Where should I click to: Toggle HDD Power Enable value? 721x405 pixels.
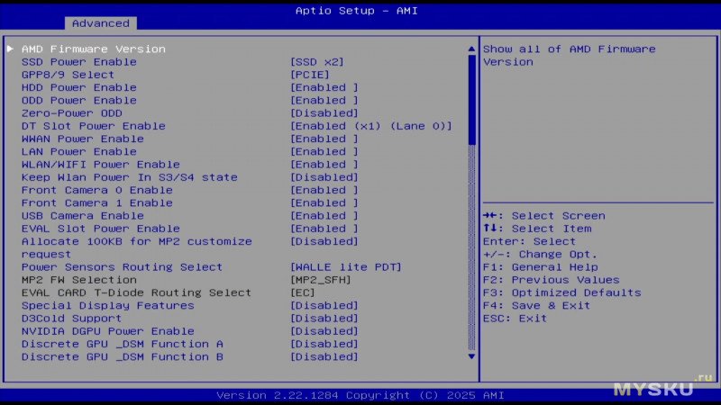tap(324, 87)
